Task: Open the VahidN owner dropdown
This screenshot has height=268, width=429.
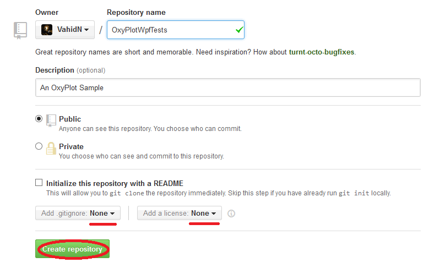Action: tap(65, 30)
